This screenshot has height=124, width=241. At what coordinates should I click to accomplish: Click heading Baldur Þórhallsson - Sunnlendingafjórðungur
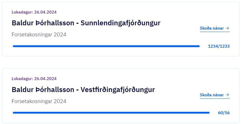[86, 23]
